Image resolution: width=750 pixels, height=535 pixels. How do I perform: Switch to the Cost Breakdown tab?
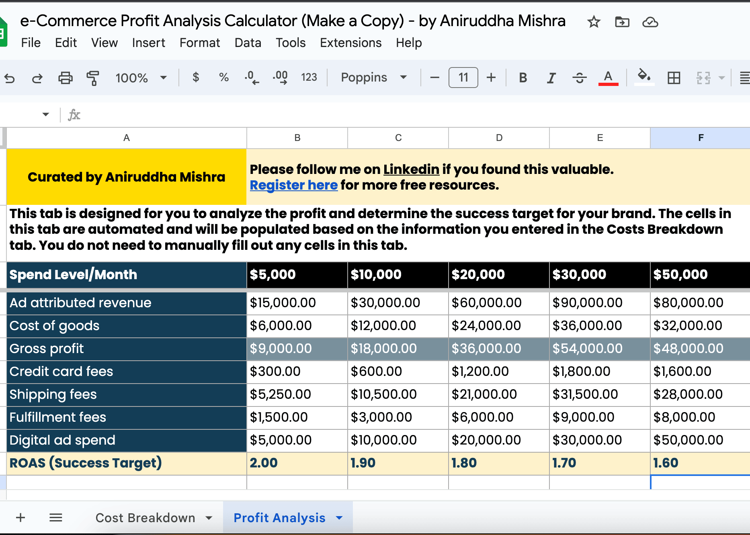[x=145, y=518]
